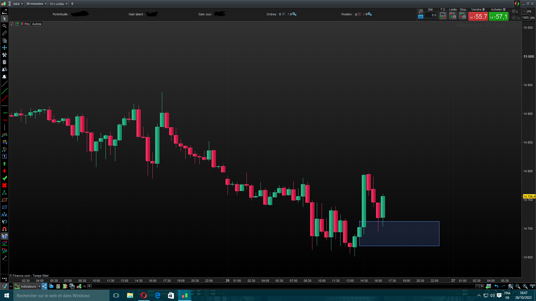536x301 pixels.
Task: Toggle the Sg checkbox
Action: 514,18
